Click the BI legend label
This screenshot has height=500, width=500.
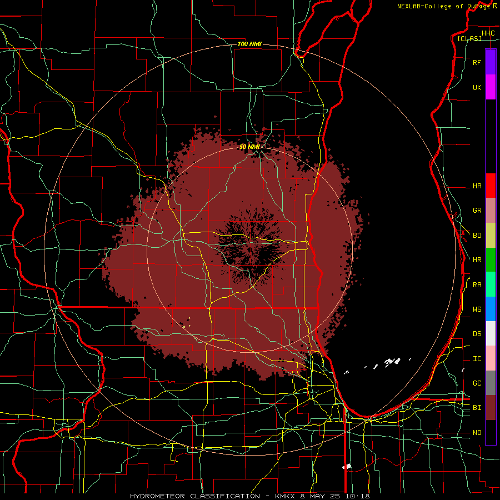477,408
